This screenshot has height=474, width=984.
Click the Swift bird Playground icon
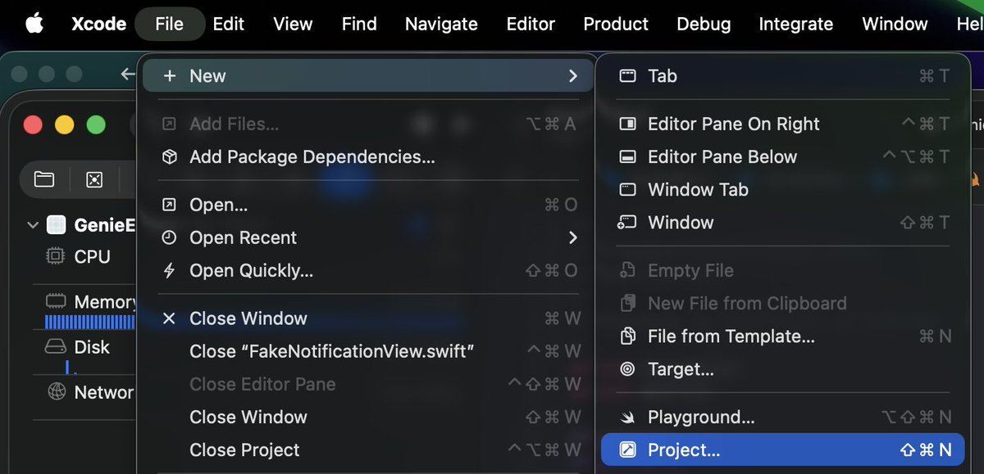(x=627, y=417)
